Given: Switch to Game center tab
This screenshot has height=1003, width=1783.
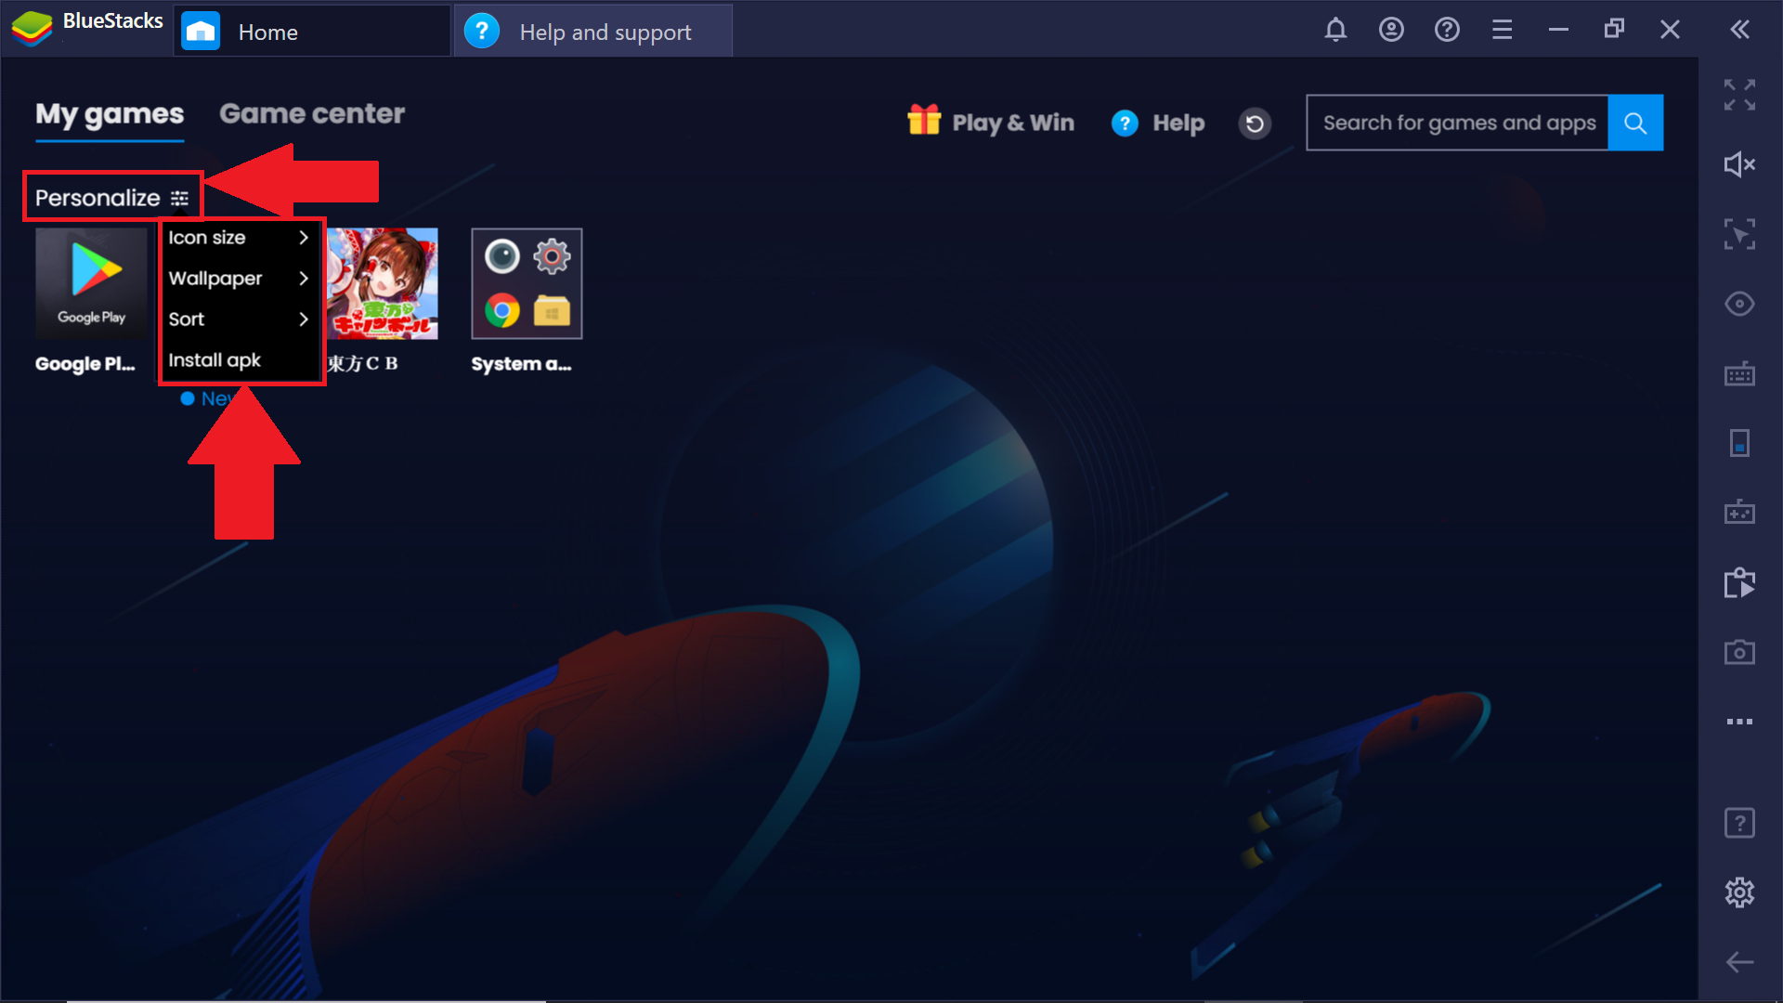Looking at the screenshot, I should pos(312,114).
